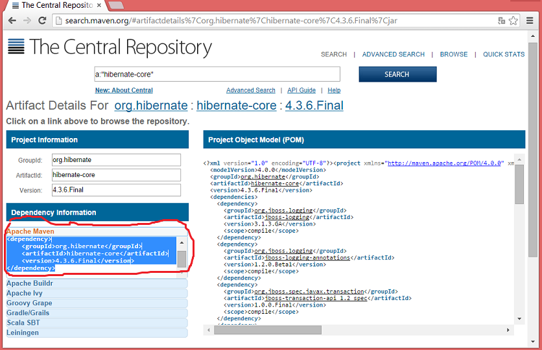542x350 pixels.
Task: Open the jboss-logging artifactId link in POM
Action: click(287, 217)
